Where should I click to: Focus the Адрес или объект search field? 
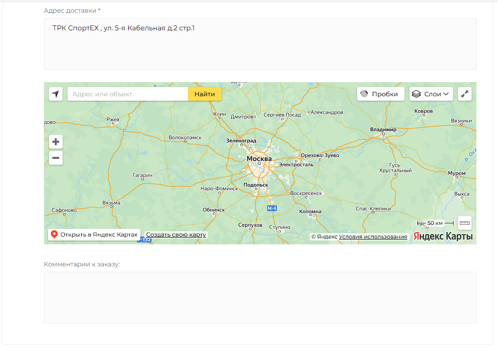(x=127, y=94)
